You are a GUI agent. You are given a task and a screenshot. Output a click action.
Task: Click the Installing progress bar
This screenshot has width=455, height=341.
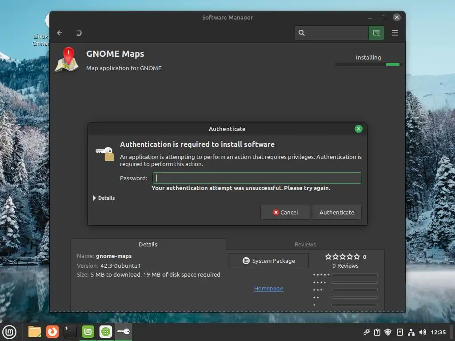click(x=367, y=64)
